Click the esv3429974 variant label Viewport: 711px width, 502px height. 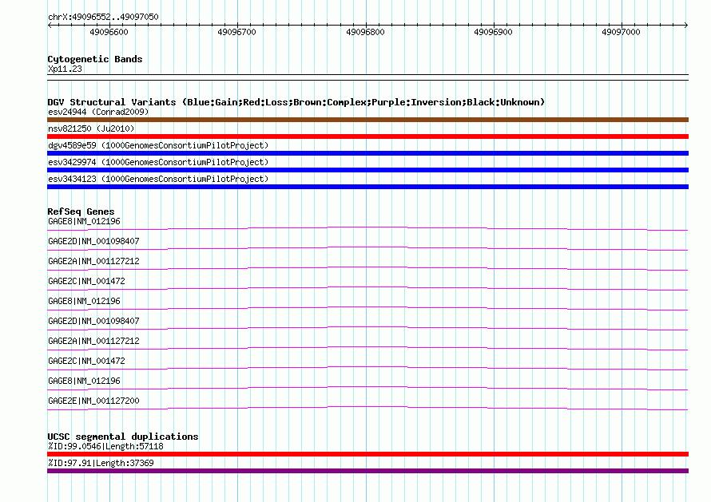point(158,162)
